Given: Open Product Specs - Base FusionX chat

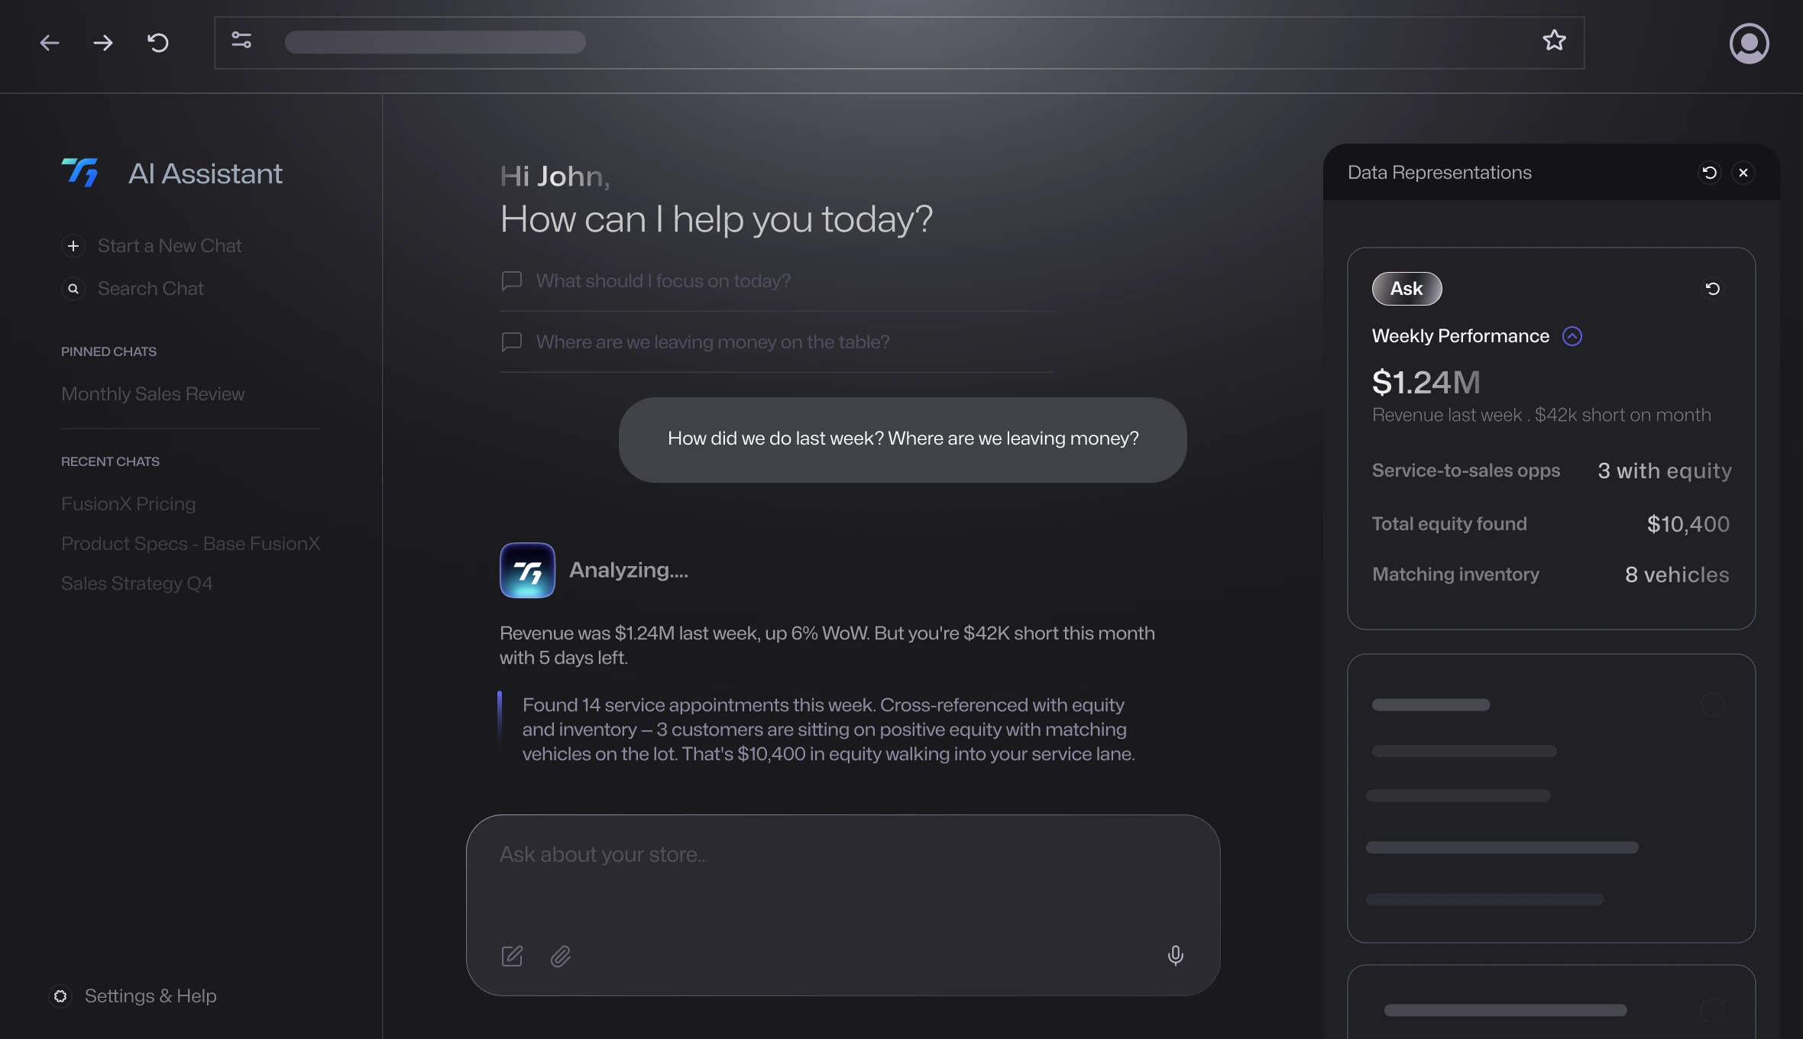Looking at the screenshot, I should click(x=190, y=544).
